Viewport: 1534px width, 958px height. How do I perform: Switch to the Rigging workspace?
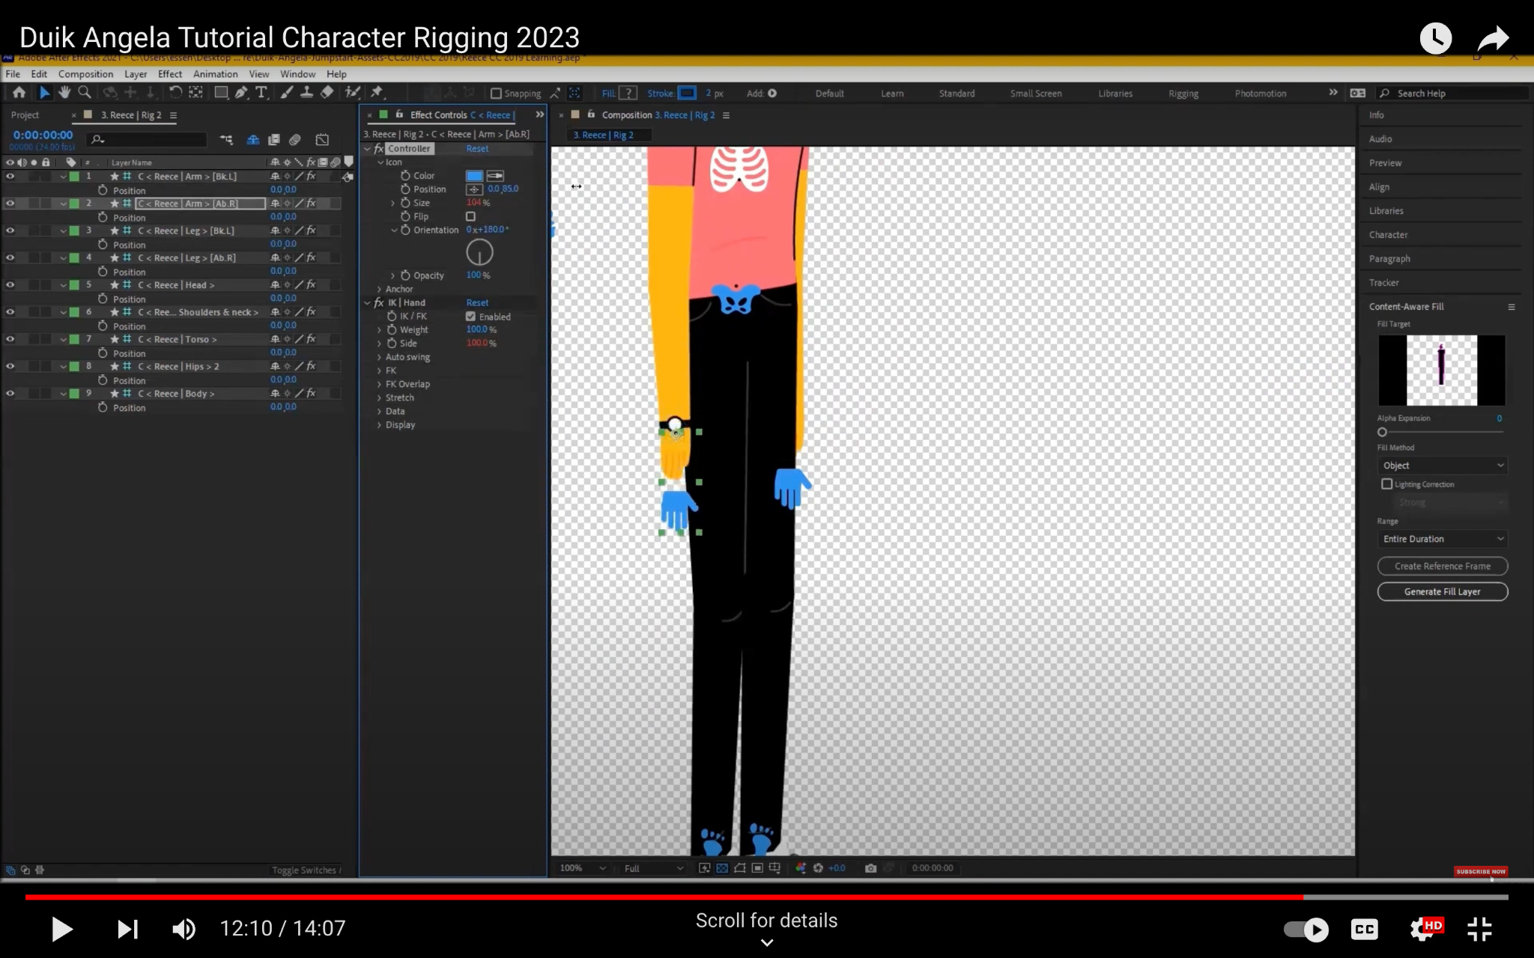click(x=1183, y=94)
